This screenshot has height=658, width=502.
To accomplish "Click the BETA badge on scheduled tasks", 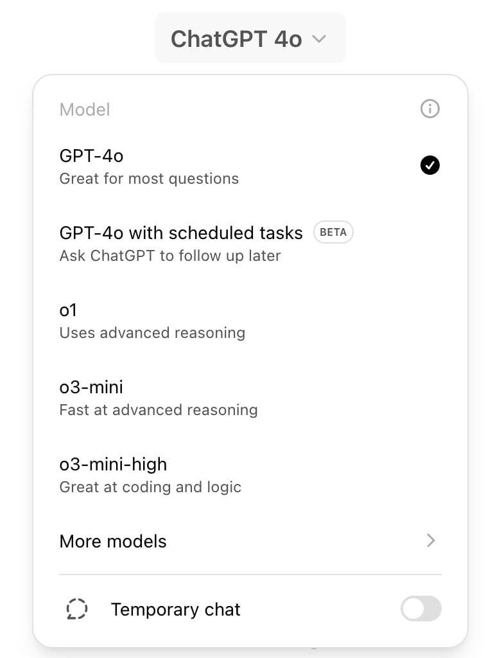I will click(x=333, y=233).
